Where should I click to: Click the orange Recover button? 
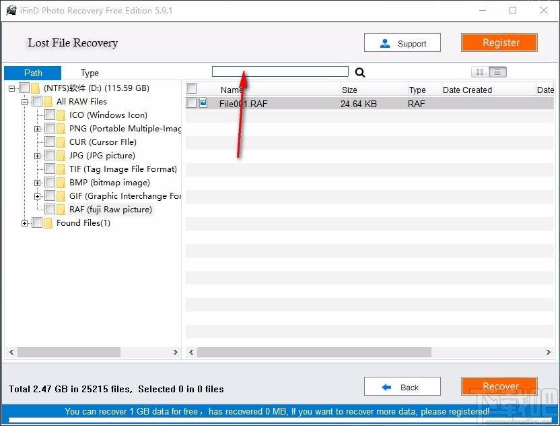coord(499,386)
